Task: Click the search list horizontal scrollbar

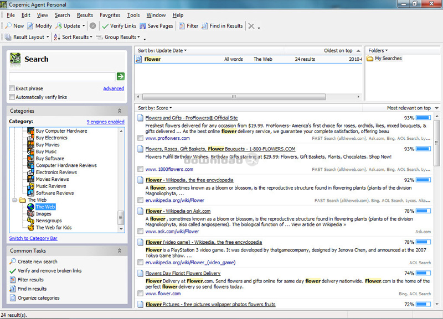Action: [234, 97]
